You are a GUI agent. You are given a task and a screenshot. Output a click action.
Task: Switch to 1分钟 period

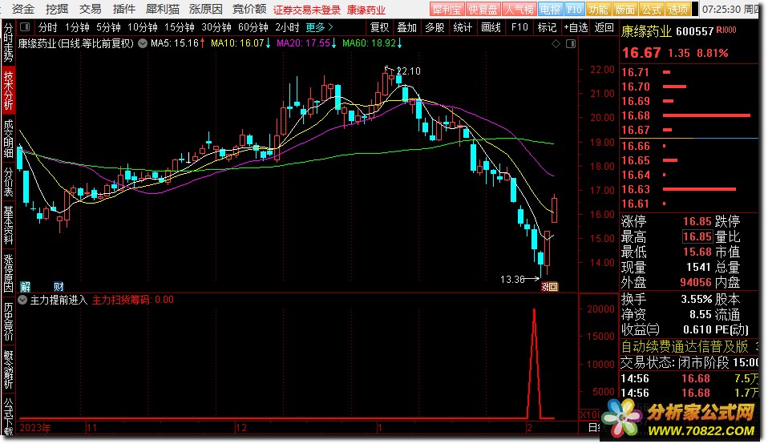tap(77, 27)
